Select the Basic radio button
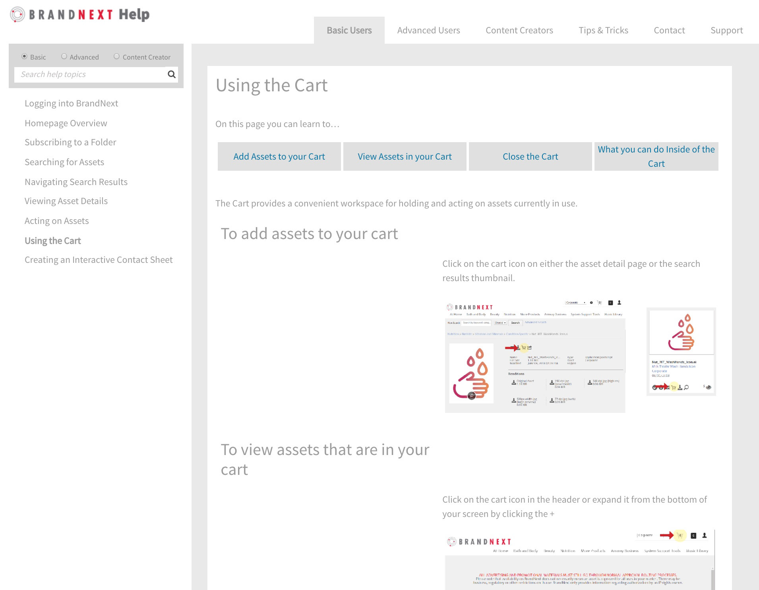Image resolution: width=759 pixels, height=590 pixels. click(x=24, y=56)
